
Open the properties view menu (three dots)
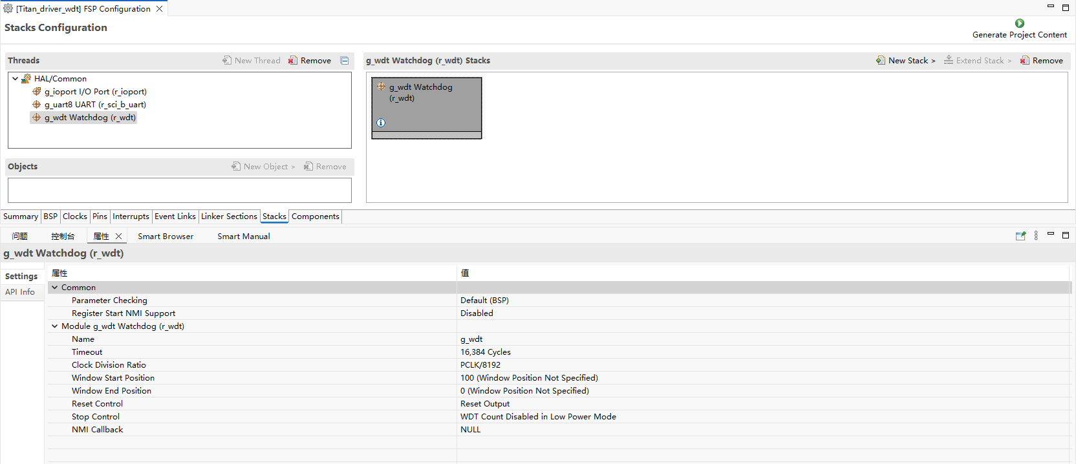point(1036,236)
